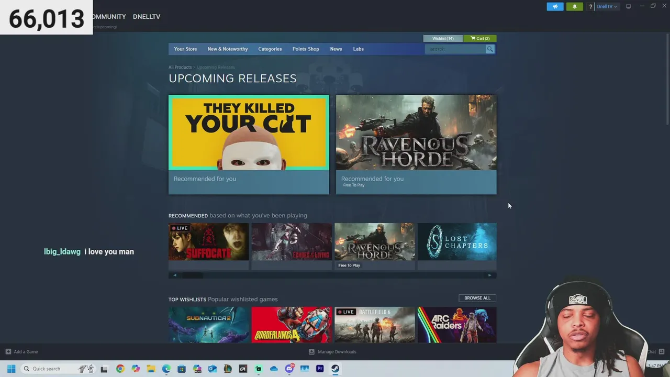Open League of Legends taskbar icon
This screenshot has height=377, width=670.
(228, 369)
